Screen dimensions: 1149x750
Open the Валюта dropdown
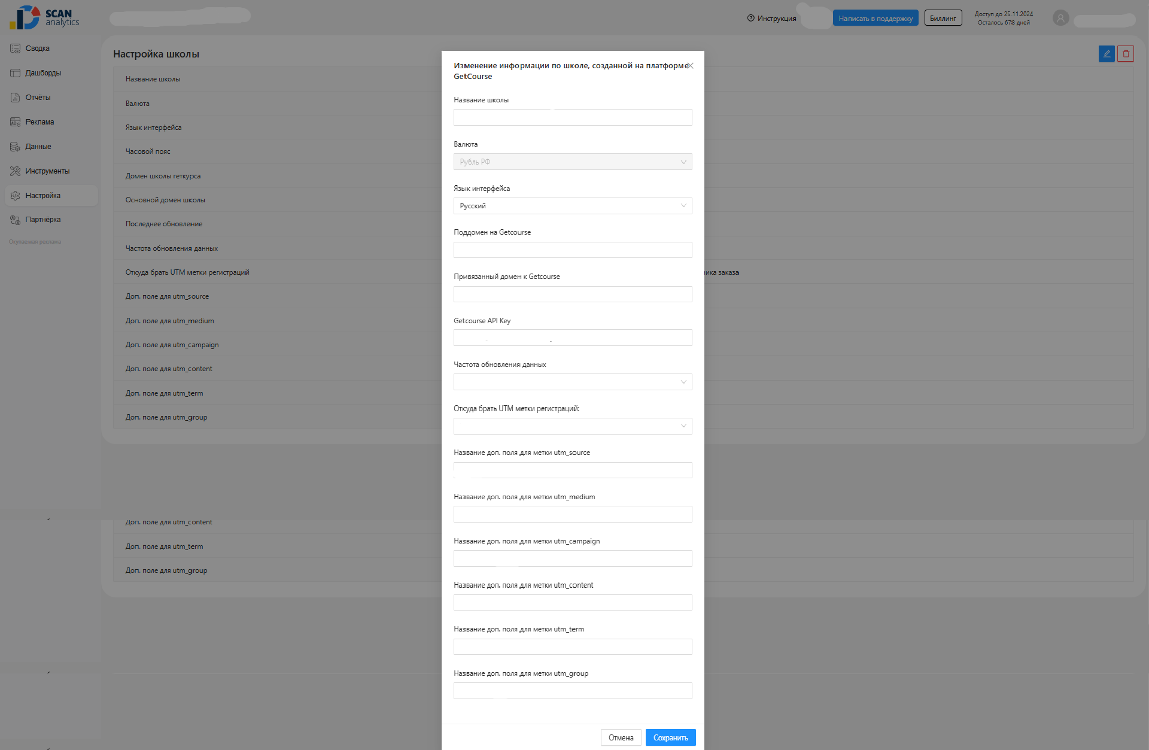coord(573,162)
